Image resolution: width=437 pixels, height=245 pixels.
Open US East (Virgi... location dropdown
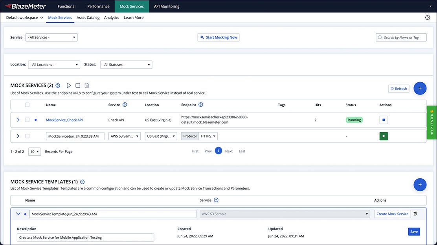(161, 136)
